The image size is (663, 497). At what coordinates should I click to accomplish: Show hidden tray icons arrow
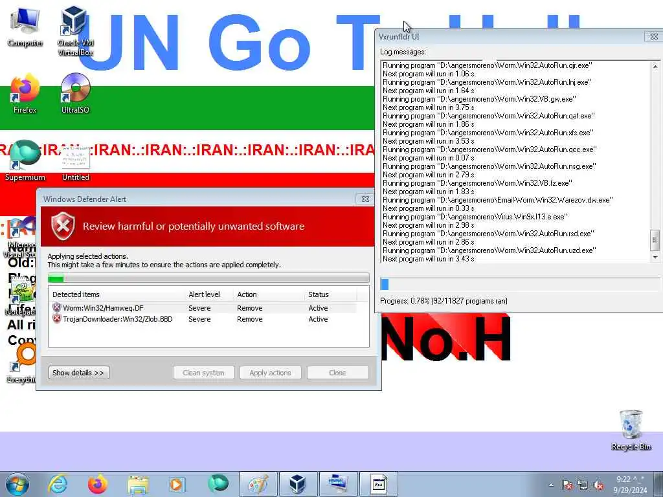pyautogui.click(x=551, y=485)
